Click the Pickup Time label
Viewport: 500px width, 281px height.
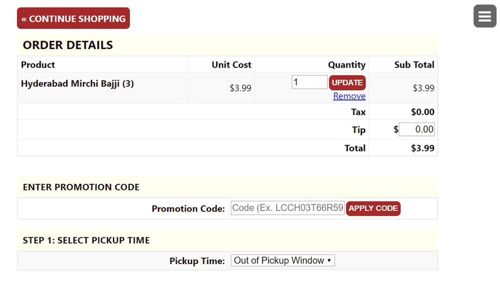[x=197, y=261]
